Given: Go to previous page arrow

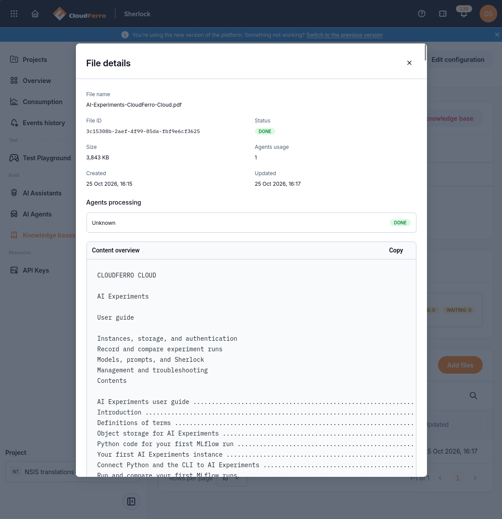Looking at the screenshot, I should pyautogui.click(x=440, y=478).
